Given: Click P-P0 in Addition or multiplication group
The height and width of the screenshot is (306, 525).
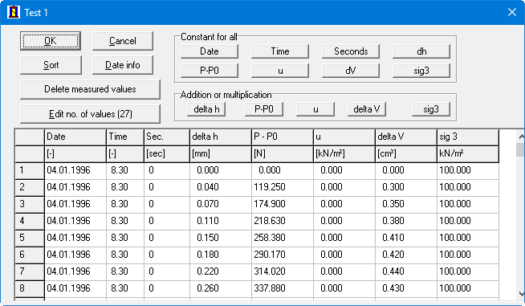Looking at the screenshot, I should [x=264, y=109].
